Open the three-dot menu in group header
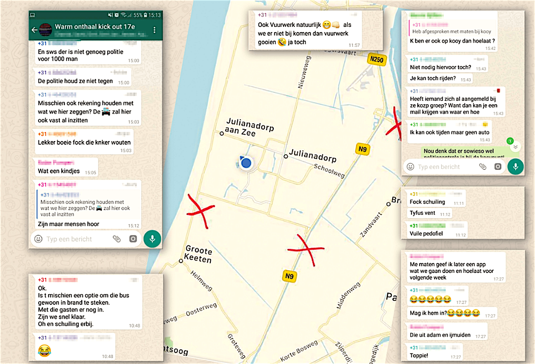This screenshot has height=364, width=535. coord(154,30)
